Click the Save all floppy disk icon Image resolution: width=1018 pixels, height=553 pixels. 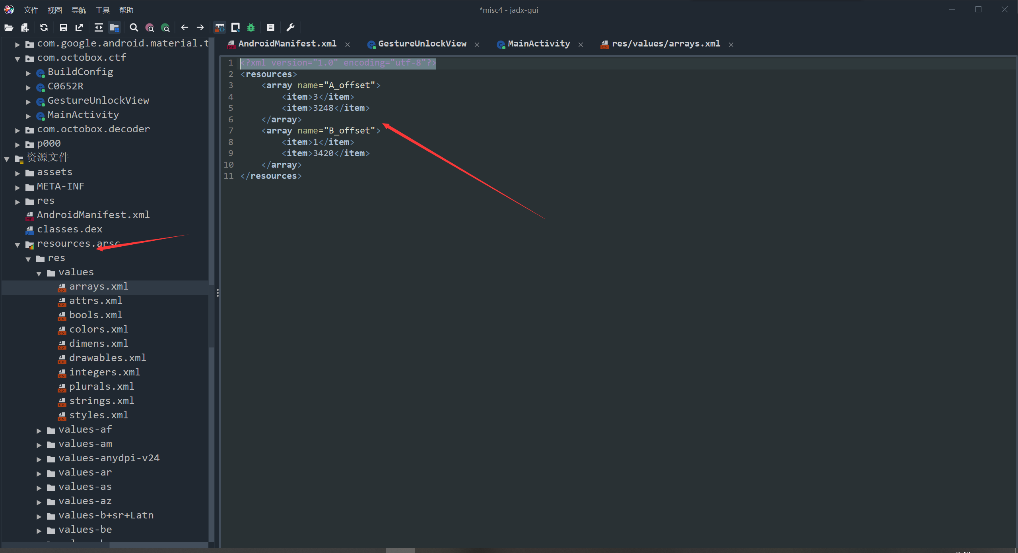coord(63,27)
